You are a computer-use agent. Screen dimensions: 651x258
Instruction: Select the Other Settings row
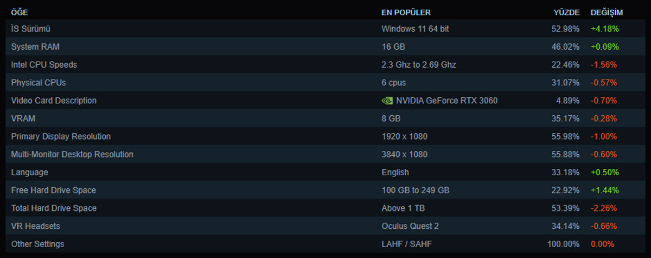[x=325, y=244]
